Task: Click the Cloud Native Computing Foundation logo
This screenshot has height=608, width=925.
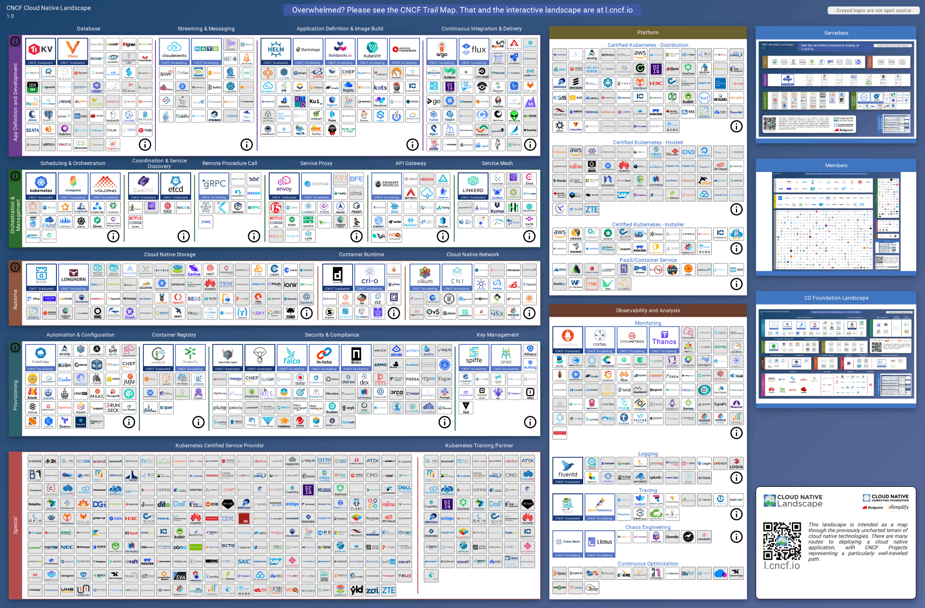Action: [x=886, y=498]
